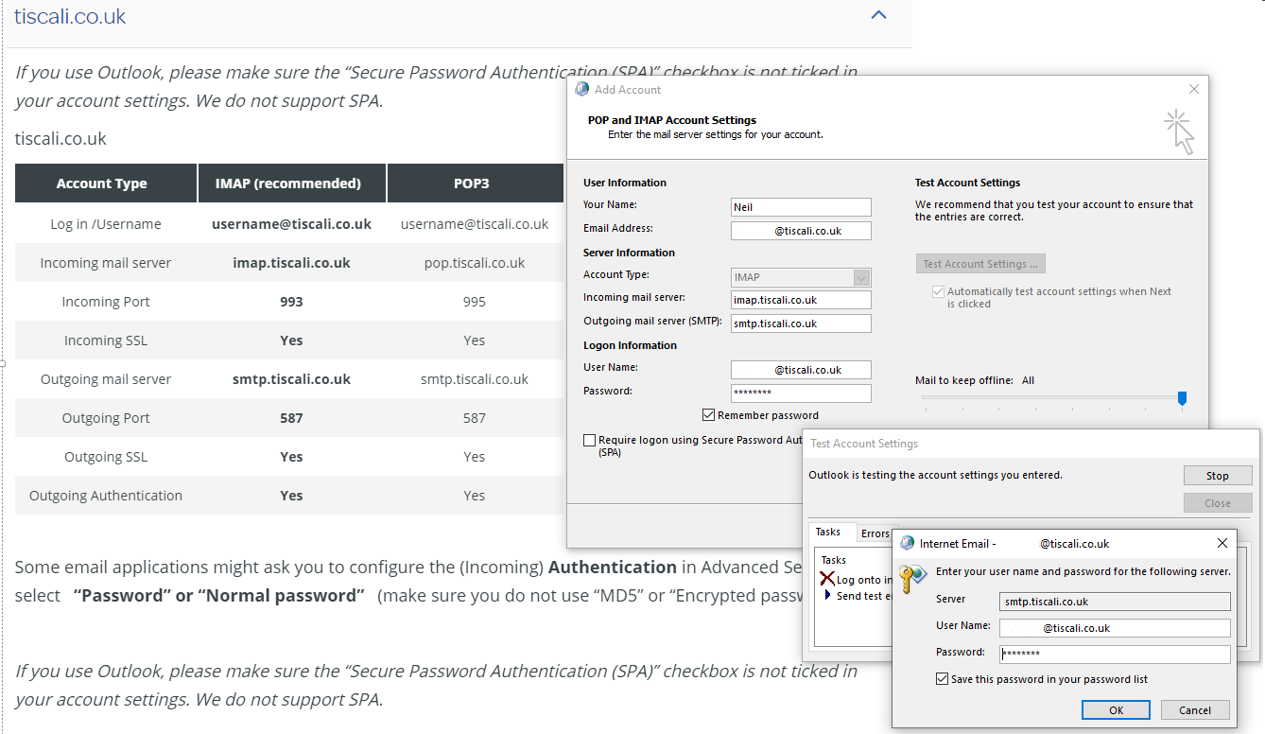Click the keys icon in password dialog

pyautogui.click(x=912, y=579)
